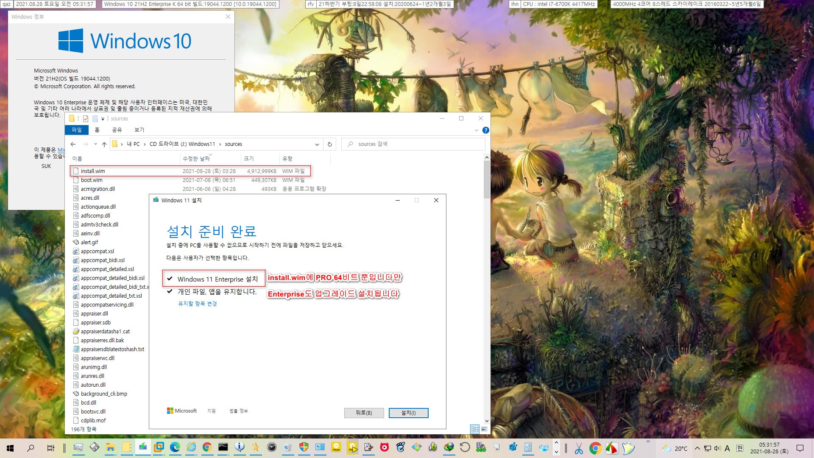The width and height of the screenshot is (814, 458).
Task: Open network status tray icon
Action: pos(708,449)
